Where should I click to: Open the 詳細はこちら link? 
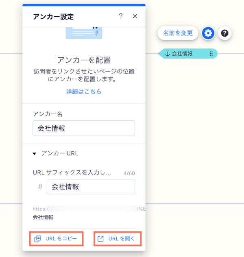click(84, 91)
